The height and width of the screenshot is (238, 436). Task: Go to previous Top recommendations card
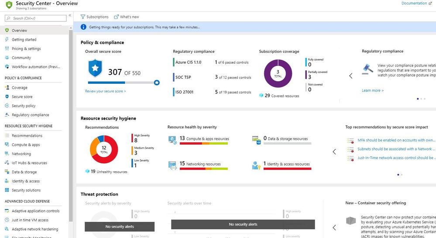334,152
